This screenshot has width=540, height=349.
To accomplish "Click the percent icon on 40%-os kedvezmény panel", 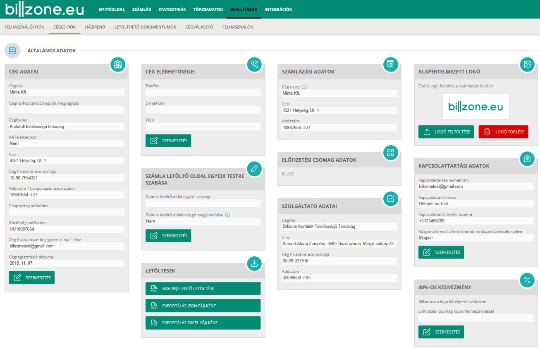I will [x=527, y=280].
